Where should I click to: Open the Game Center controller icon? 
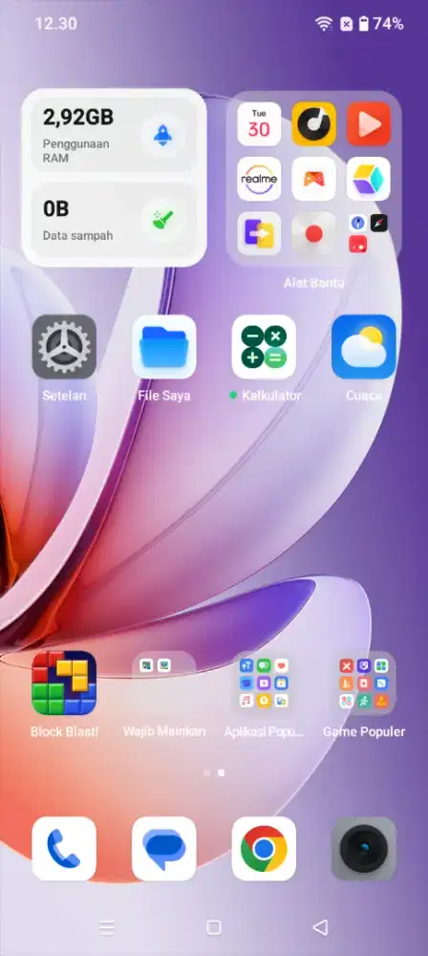click(x=314, y=179)
